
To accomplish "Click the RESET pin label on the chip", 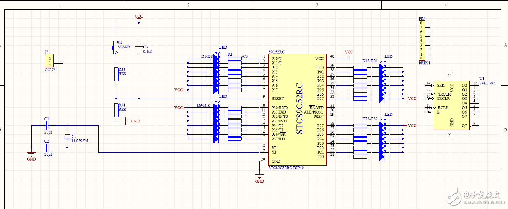I will (277, 99).
